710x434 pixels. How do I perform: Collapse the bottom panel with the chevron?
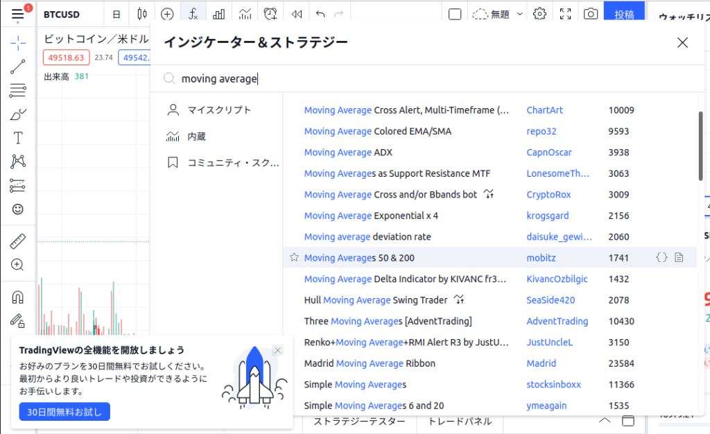coord(604,420)
